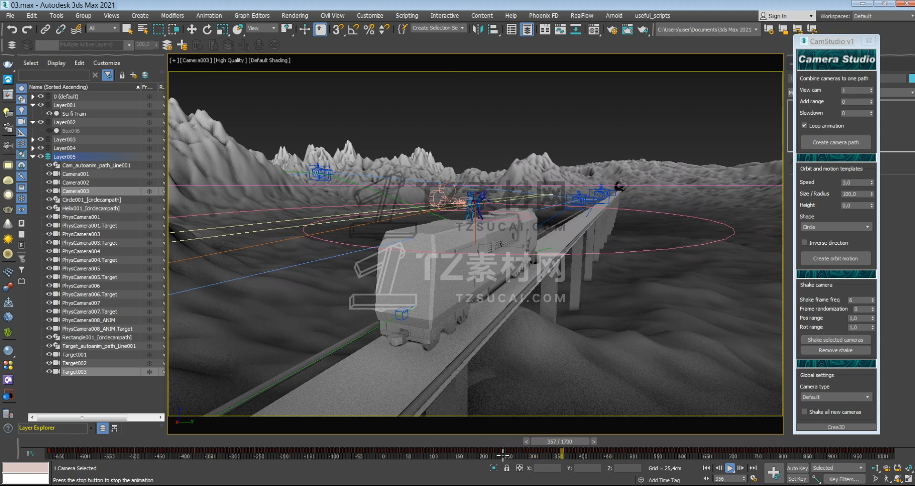Open the Phoenix FD menu
Image resolution: width=915 pixels, height=486 pixels.
tap(543, 16)
